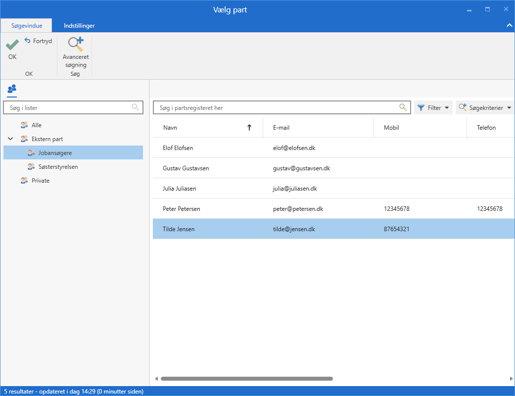Click the scroll left arrow of results
This screenshot has width=515, height=396.
pos(156,379)
